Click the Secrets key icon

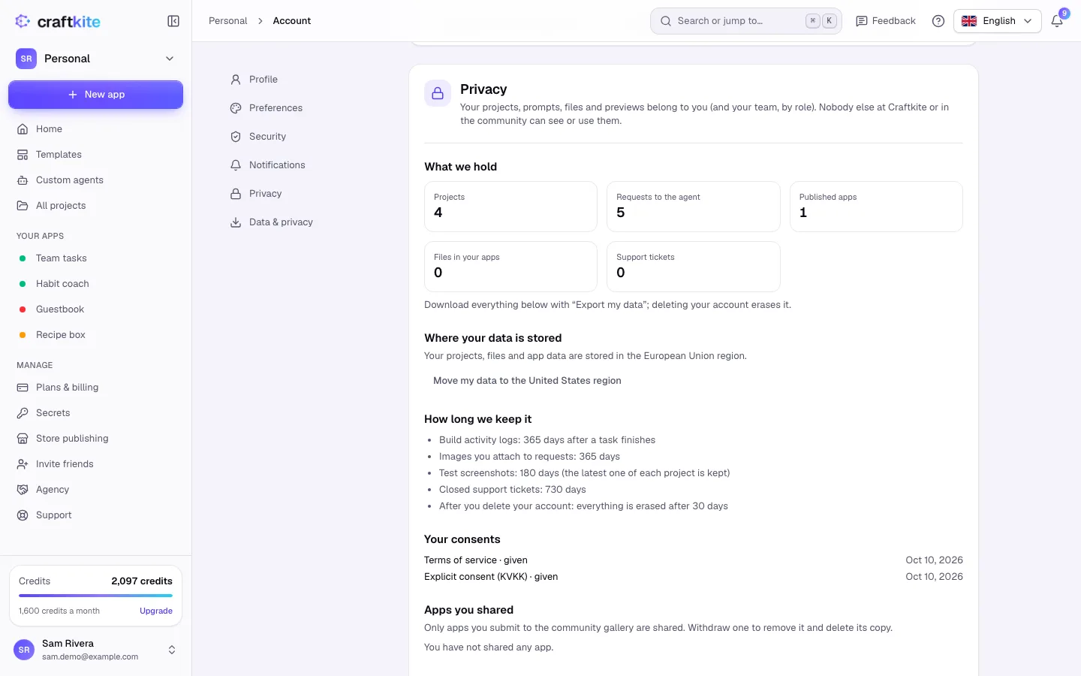coord(23,413)
